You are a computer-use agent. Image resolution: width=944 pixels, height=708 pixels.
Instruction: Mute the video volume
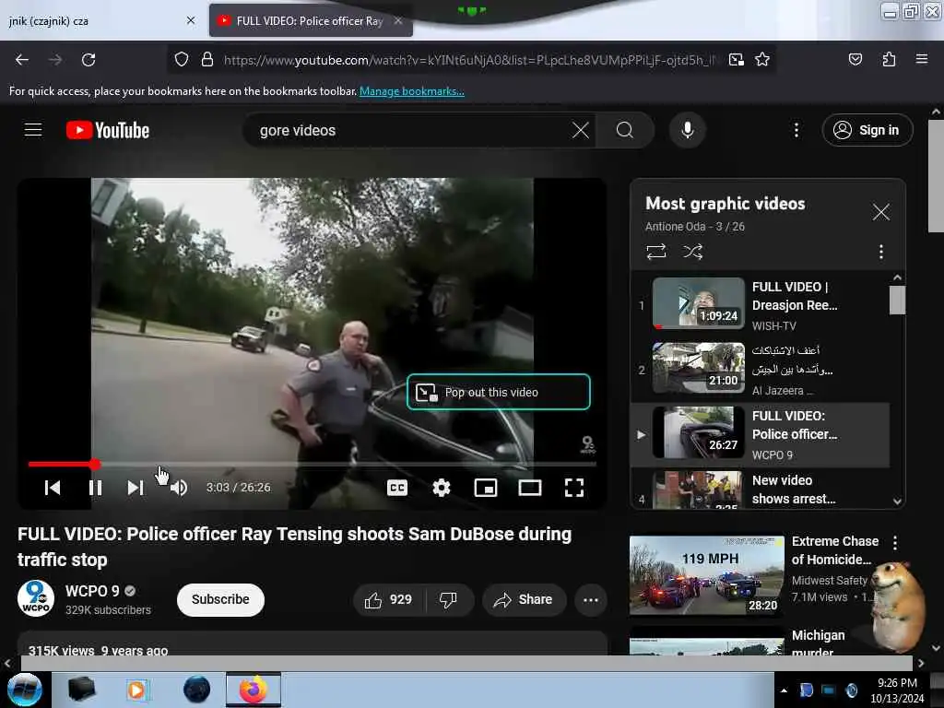[x=179, y=488]
